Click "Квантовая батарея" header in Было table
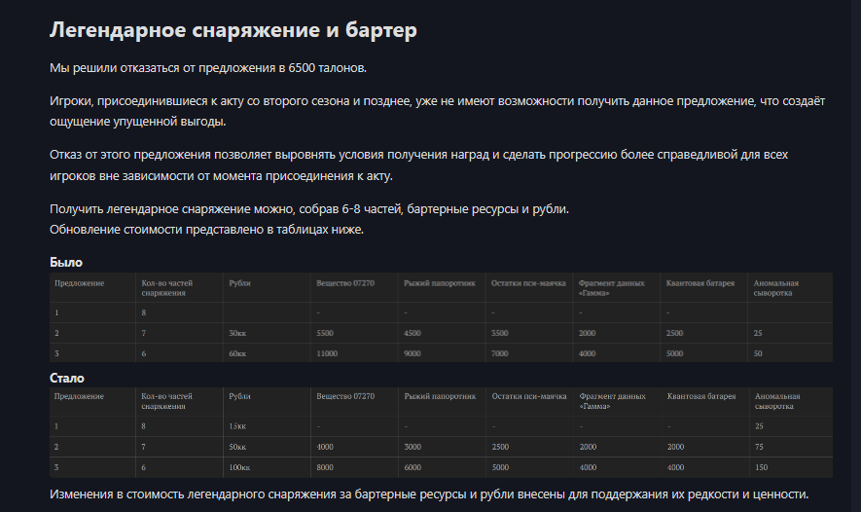The height and width of the screenshot is (512, 861). point(700,283)
